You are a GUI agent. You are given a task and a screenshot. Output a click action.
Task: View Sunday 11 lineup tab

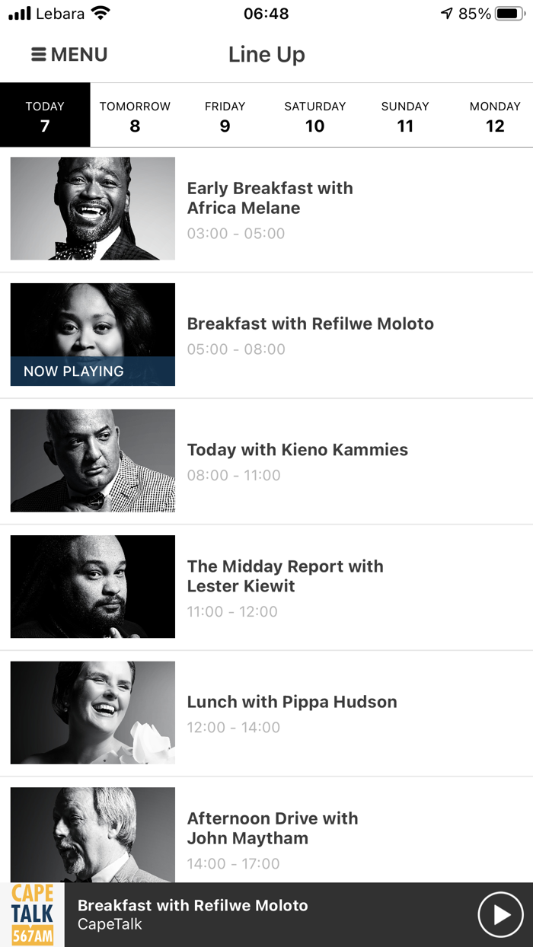(405, 116)
